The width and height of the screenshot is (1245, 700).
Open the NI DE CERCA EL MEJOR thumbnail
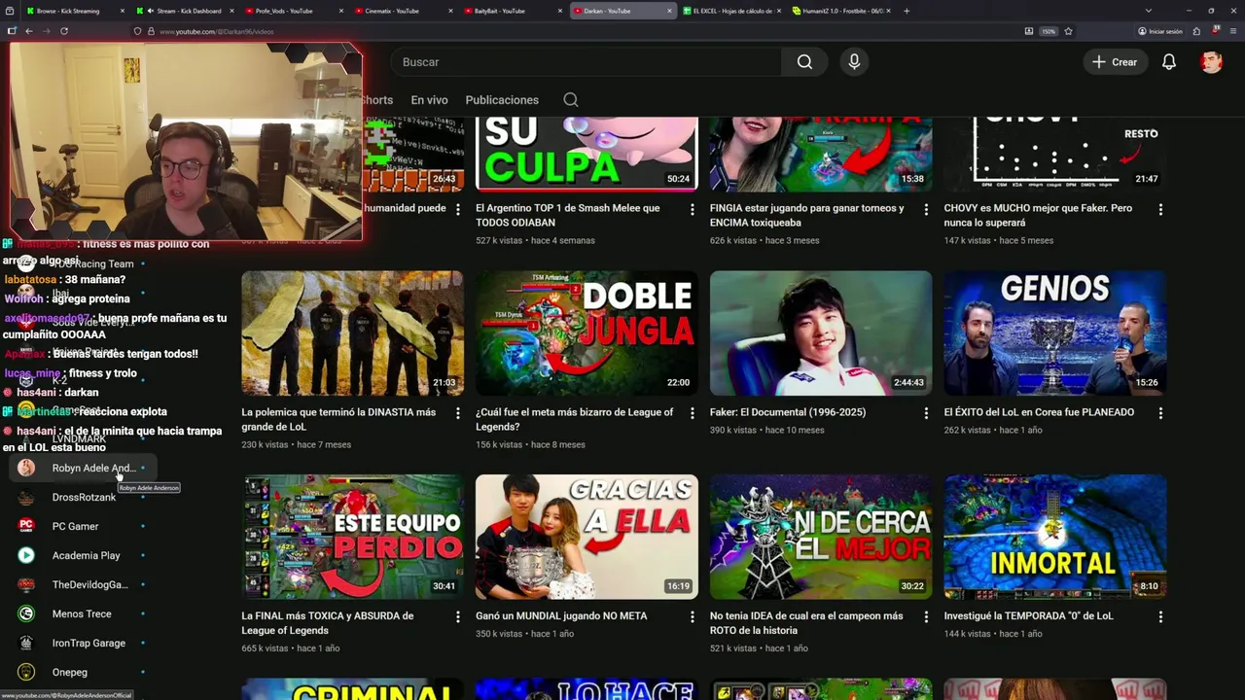point(821,537)
